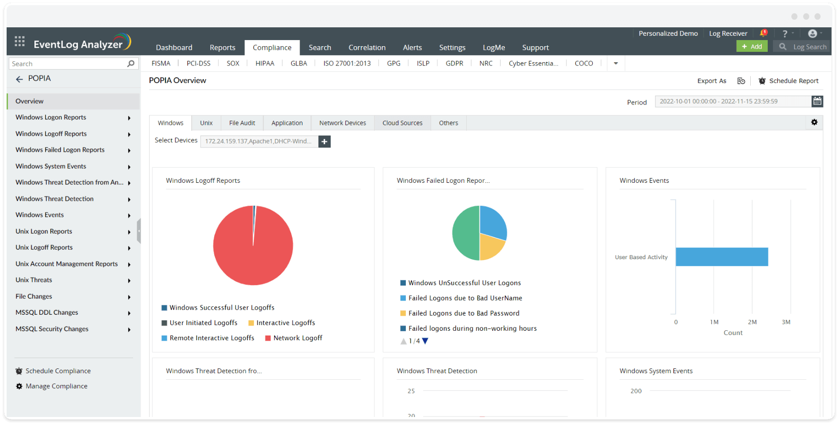Toggle Failed Logons due to Bad Password legend
Image resolution: width=839 pixels, height=425 pixels.
coord(460,313)
